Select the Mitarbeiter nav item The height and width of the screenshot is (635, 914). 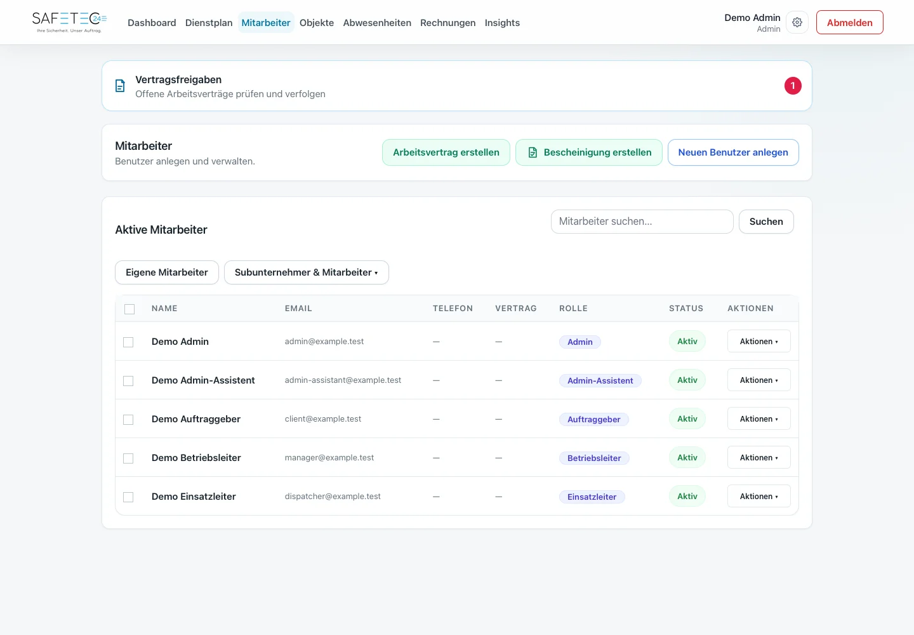[x=266, y=23]
